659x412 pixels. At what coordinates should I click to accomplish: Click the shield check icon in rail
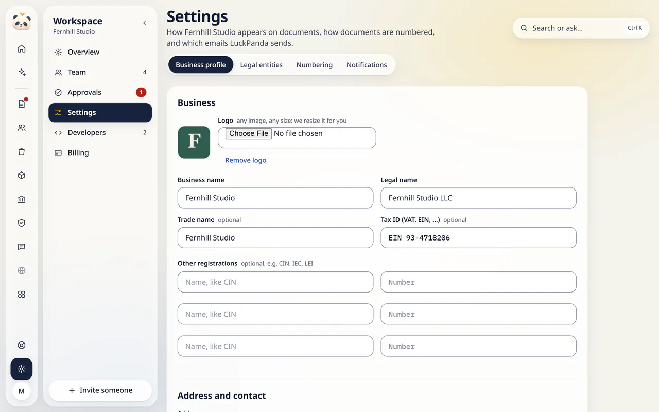pyautogui.click(x=22, y=223)
